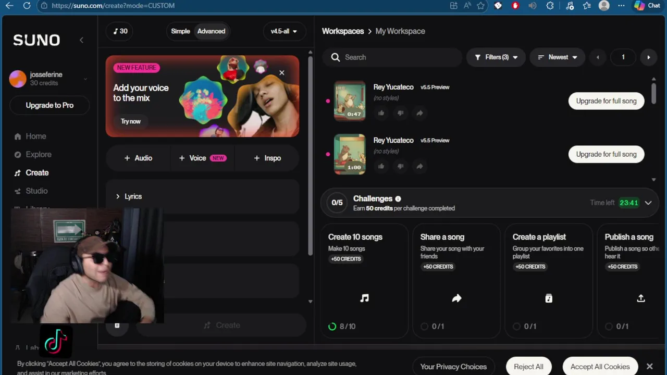The image size is (667, 375).
Task: Expand the Lyrics section
Action: pyautogui.click(x=202, y=196)
